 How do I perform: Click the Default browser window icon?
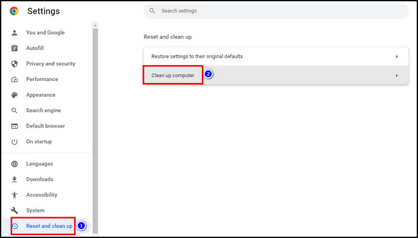[x=14, y=126]
